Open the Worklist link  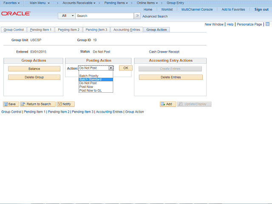tap(167, 9)
